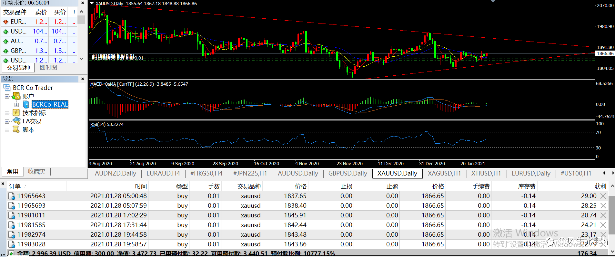This screenshot has width=615, height=257.
Task: Click order 11965693 document icon
Action: pyautogui.click(x=12, y=206)
